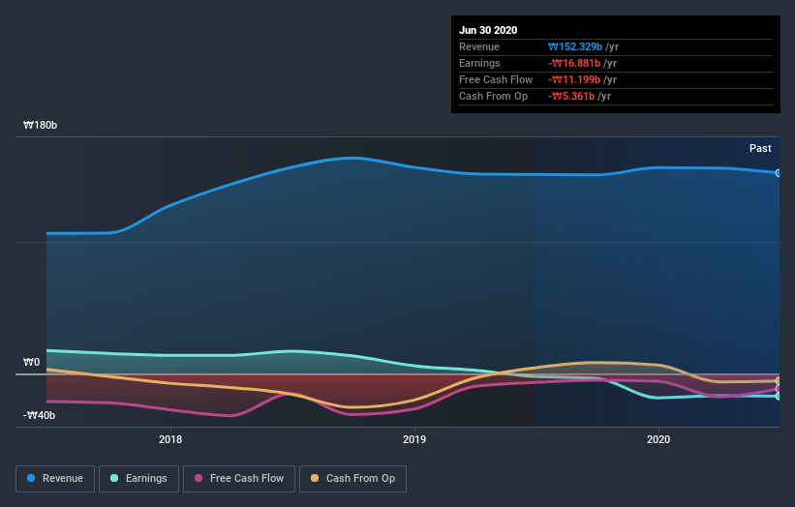Toggle the Cash From Op legend button

(x=352, y=479)
